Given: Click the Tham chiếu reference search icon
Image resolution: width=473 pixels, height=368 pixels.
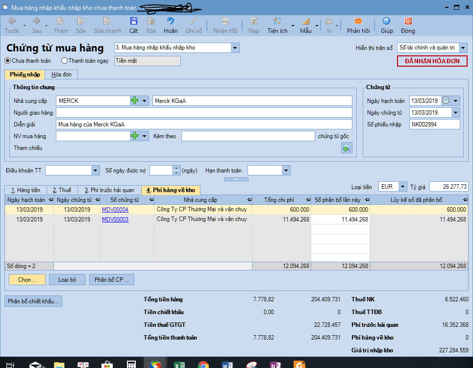Looking at the screenshot, I should click(x=347, y=148).
